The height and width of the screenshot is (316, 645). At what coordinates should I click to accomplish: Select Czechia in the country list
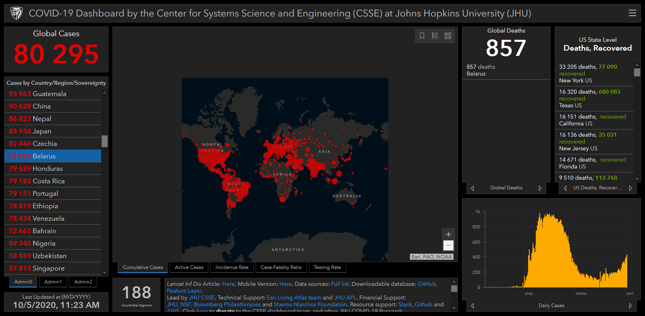[x=53, y=144]
